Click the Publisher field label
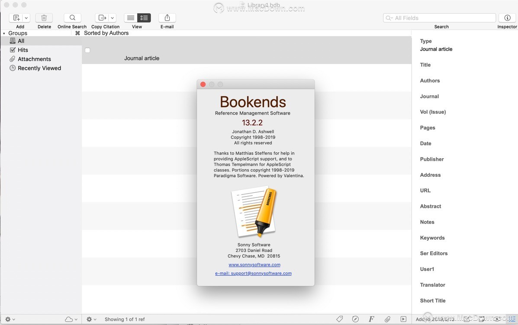This screenshot has height=325, width=518. [x=432, y=159]
